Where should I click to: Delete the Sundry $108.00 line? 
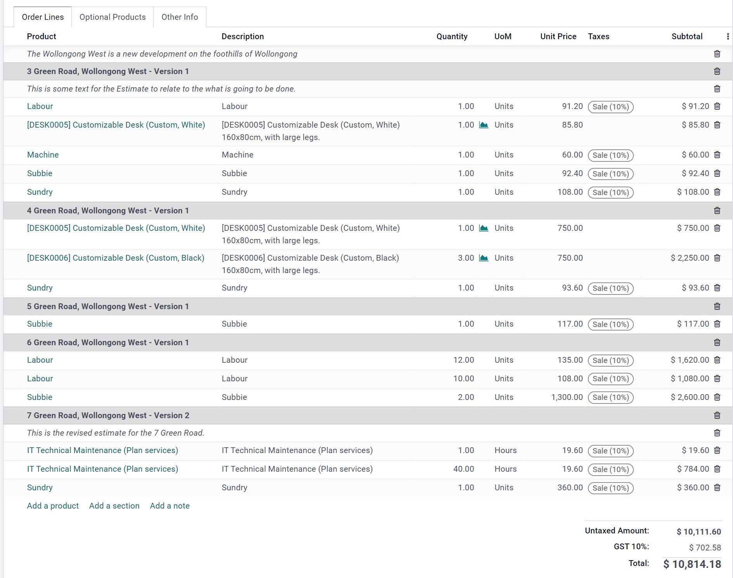point(717,192)
